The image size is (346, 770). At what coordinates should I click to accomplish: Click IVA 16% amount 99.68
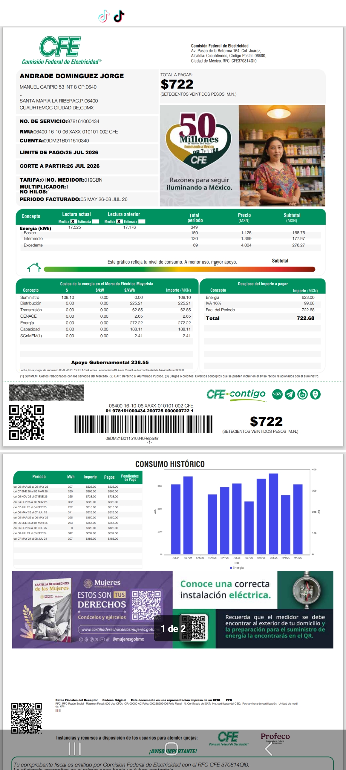(309, 303)
